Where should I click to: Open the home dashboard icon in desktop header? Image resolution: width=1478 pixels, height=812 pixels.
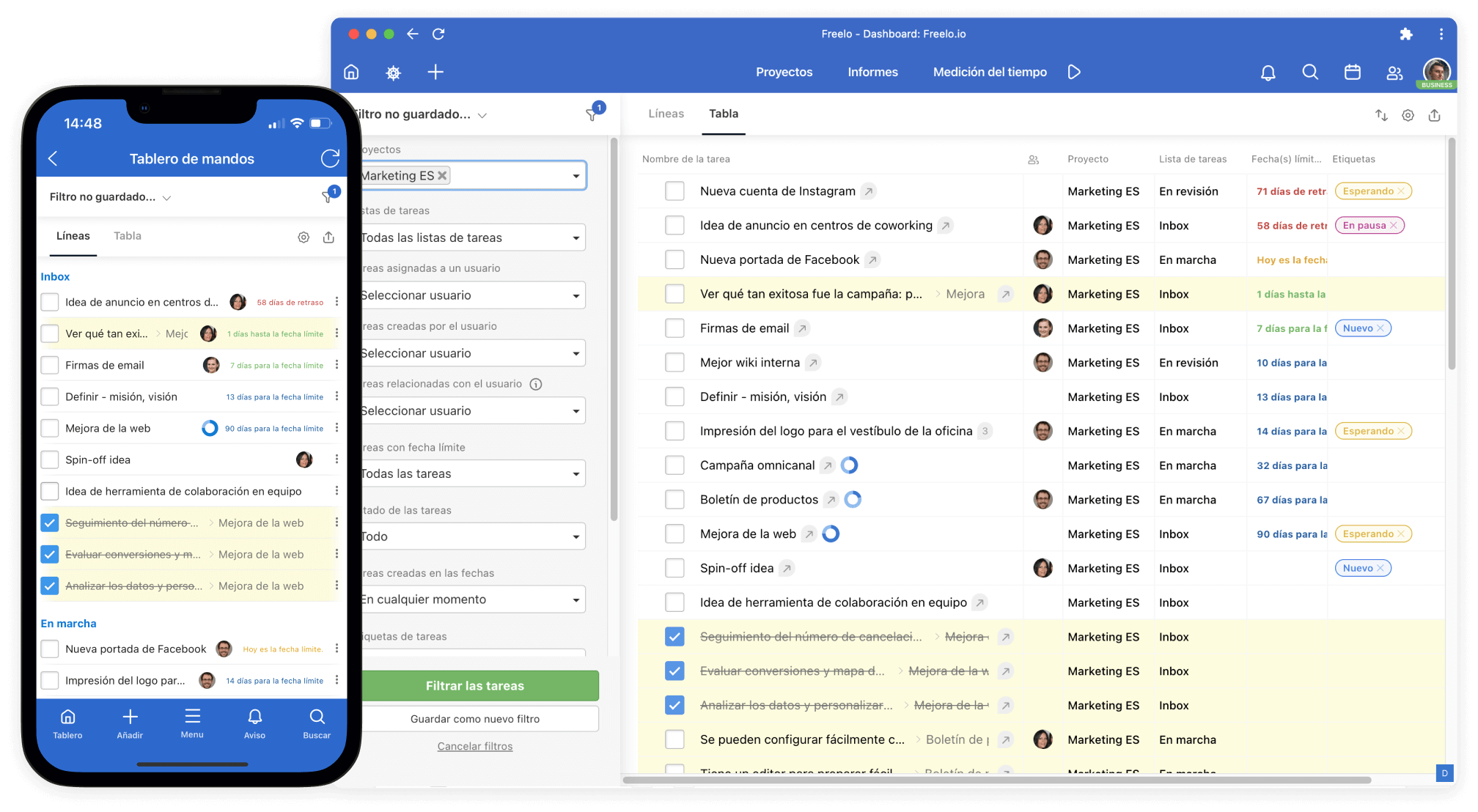[x=351, y=72]
